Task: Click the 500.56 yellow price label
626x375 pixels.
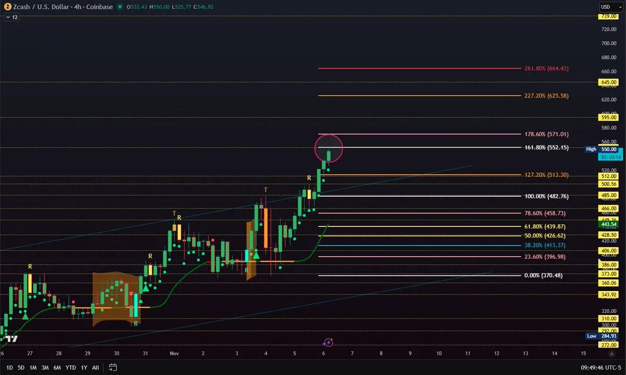Action: 608,184
